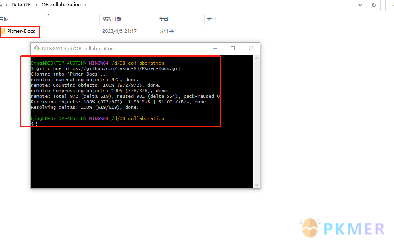Click the "Cloning into 'Pkmer-Docs'..." line

pyautogui.click(x=69, y=74)
